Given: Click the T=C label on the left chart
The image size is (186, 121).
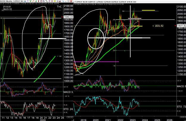Looking at the screenshot, I should [x=59, y=7].
